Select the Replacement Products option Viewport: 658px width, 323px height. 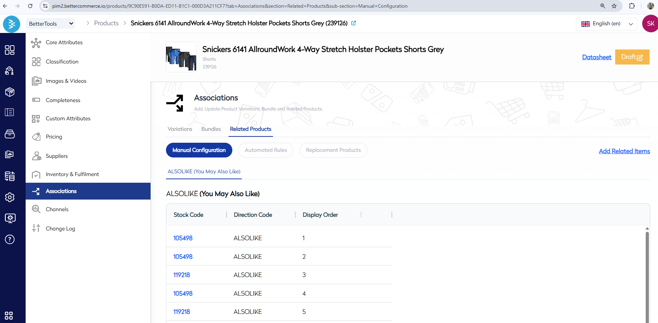333,150
